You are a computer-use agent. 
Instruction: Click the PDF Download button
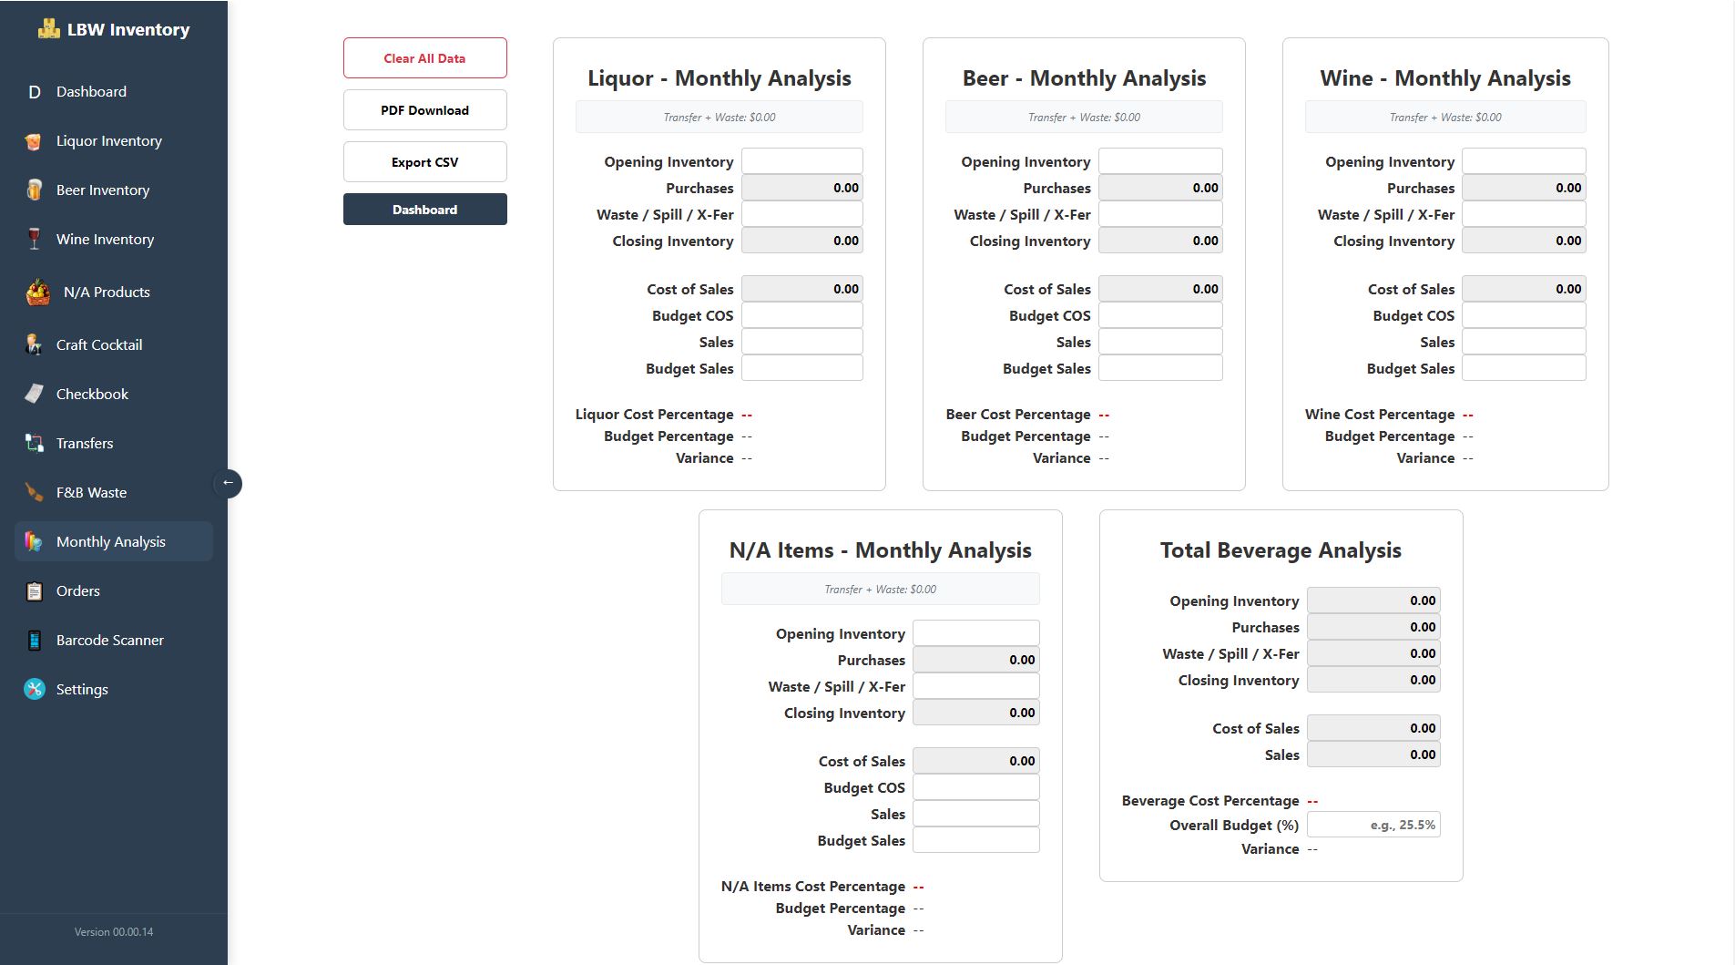tap(424, 110)
